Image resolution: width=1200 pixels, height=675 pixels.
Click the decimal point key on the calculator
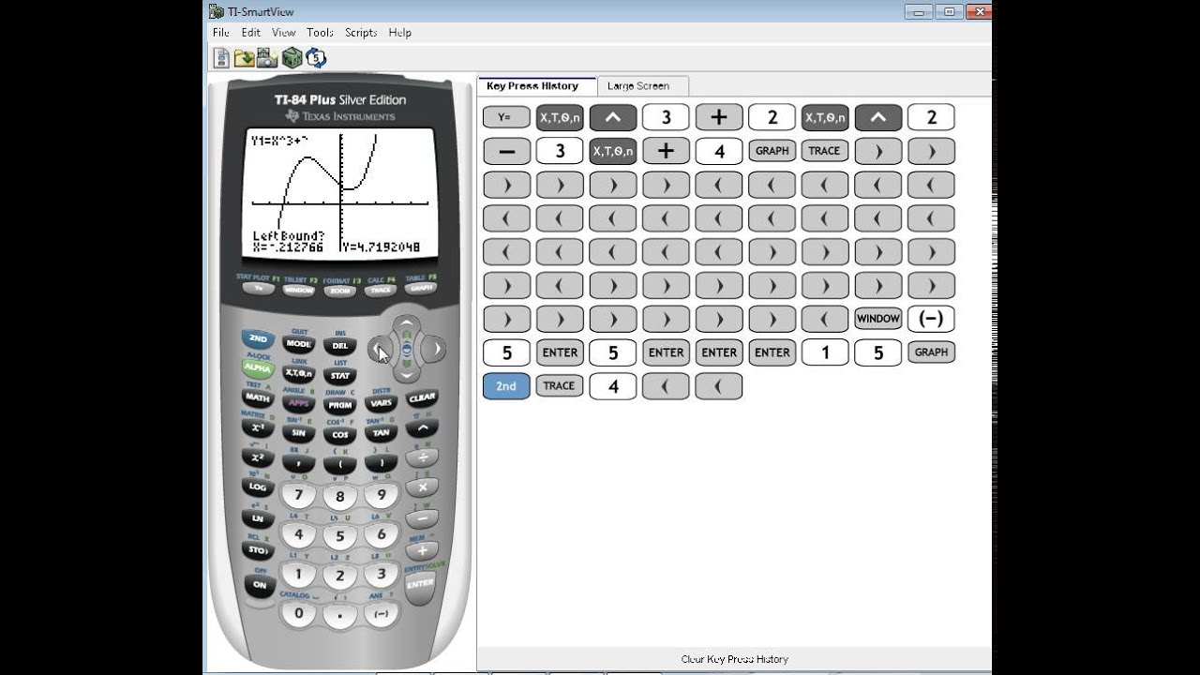(x=340, y=616)
